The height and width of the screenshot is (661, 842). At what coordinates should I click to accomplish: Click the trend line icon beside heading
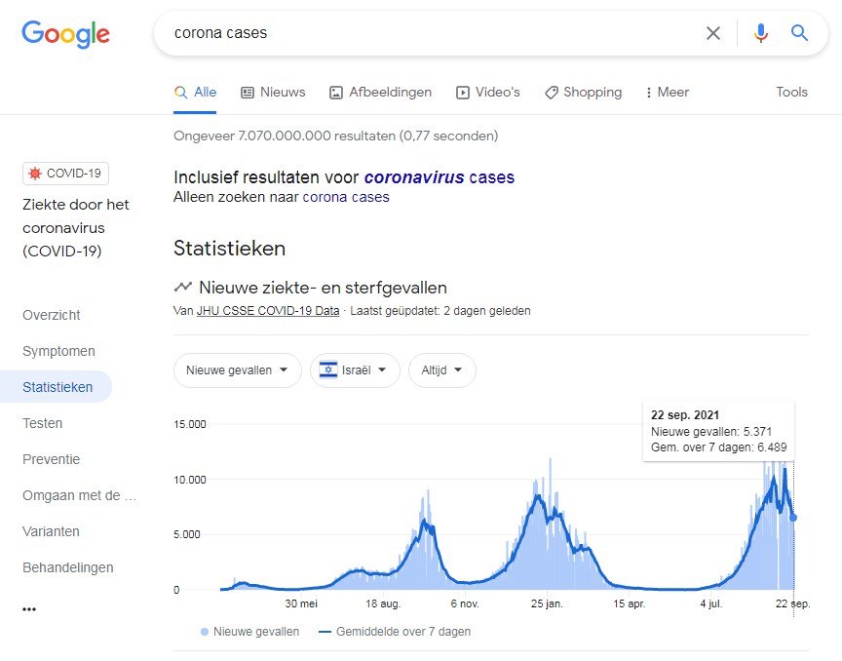click(183, 288)
